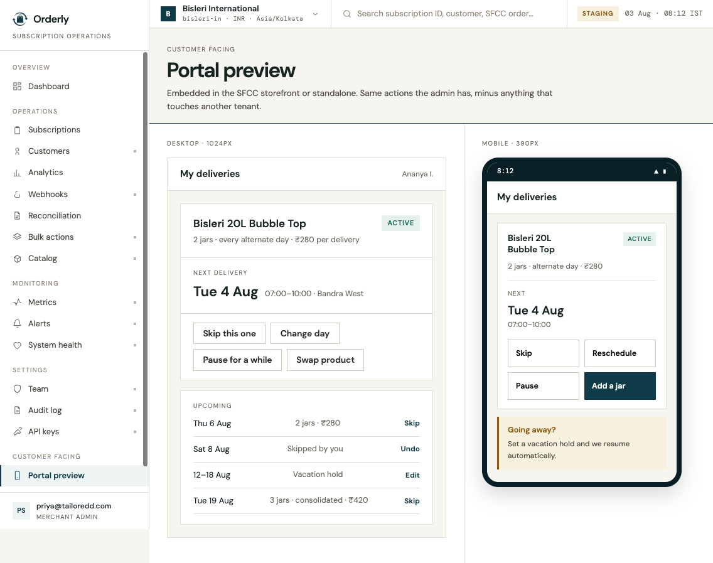The image size is (713, 563).
Task: Expand the Alerts submenu dot
Action: (135, 324)
